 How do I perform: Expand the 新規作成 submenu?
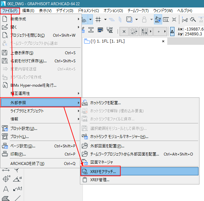41,19
